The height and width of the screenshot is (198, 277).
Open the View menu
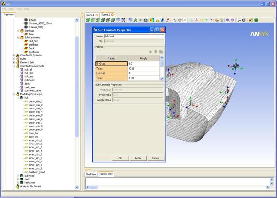point(11,9)
